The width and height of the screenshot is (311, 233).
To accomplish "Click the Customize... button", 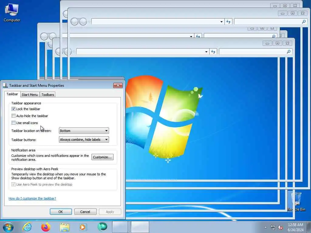I will [x=102, y=157].
